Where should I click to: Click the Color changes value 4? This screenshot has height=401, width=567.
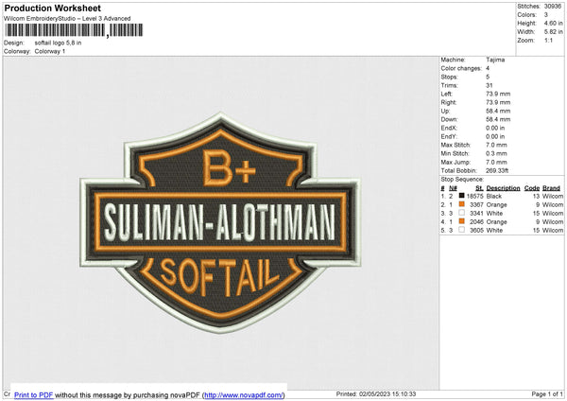[x=488, y=68]
